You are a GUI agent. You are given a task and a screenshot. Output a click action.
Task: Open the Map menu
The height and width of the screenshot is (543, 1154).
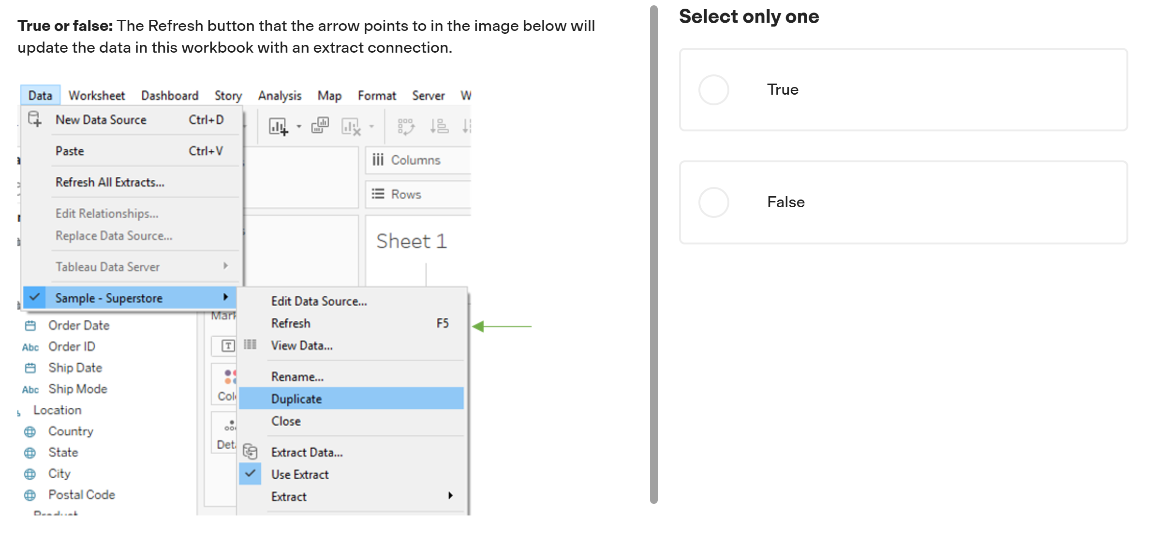[x=329, y=96]
